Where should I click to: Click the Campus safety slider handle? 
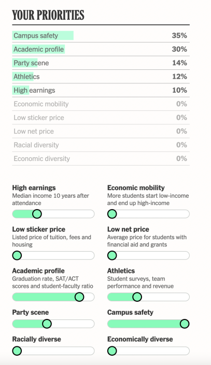(x=185, y=324)
